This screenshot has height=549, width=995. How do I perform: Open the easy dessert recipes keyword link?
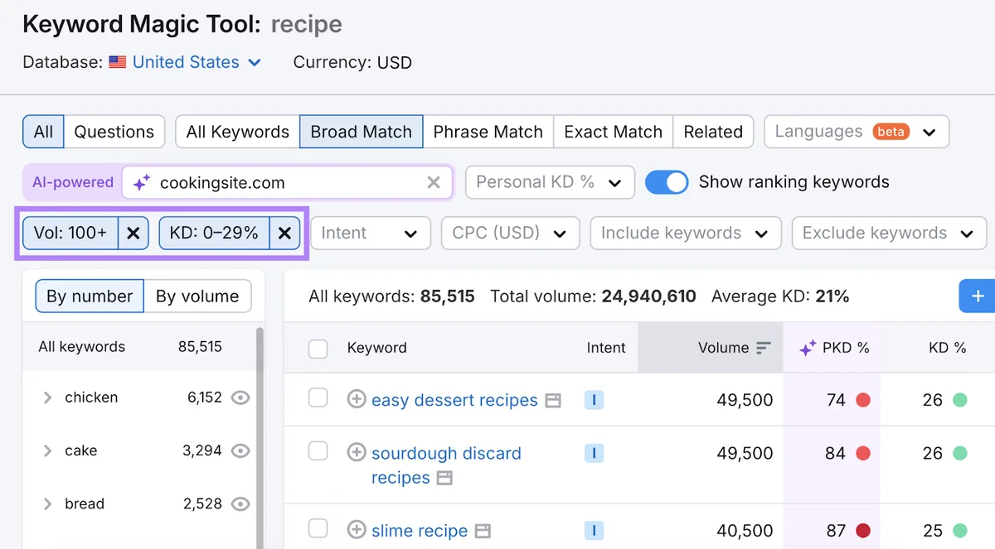pyautogui.click(x=454, y=400)
